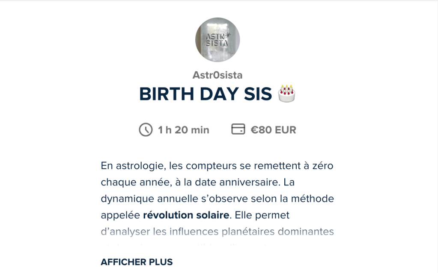The height and width of the screenshot is (273, 438).
Task: Click the €80 EUR price label
Action: click(x=273, y=130)
